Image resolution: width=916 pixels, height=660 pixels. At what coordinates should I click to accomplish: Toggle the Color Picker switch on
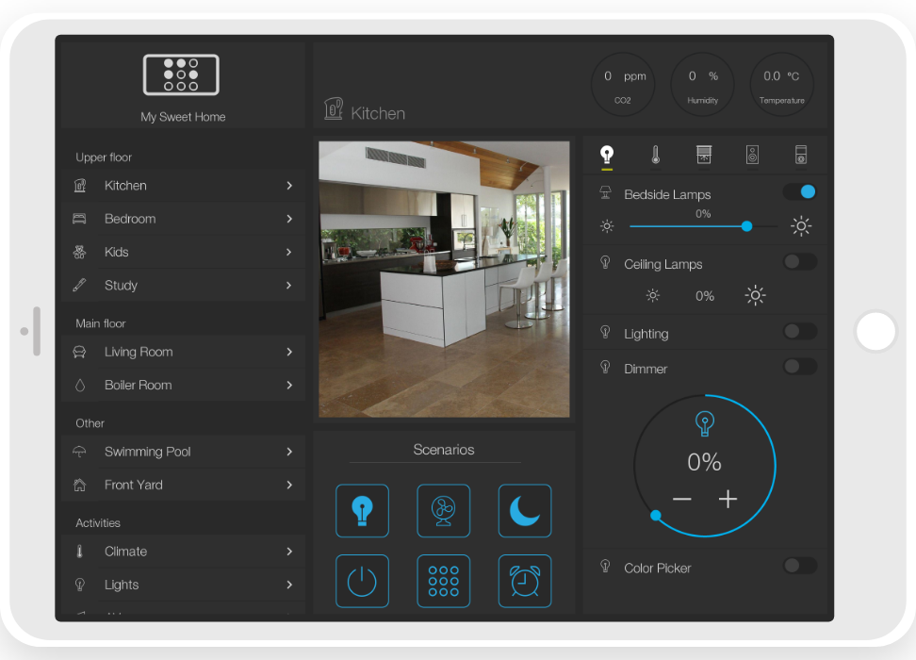click(800, 566)
